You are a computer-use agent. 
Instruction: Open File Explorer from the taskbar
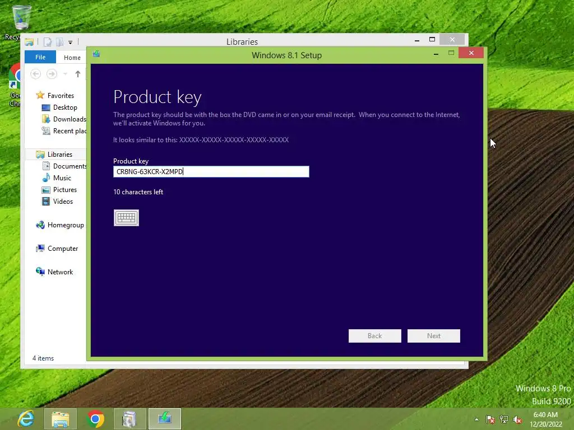click(x=61, y=419)
